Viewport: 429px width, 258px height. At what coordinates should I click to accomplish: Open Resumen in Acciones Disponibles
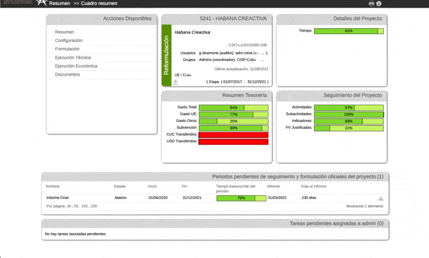pyautogui.click(x=64, y=32)
